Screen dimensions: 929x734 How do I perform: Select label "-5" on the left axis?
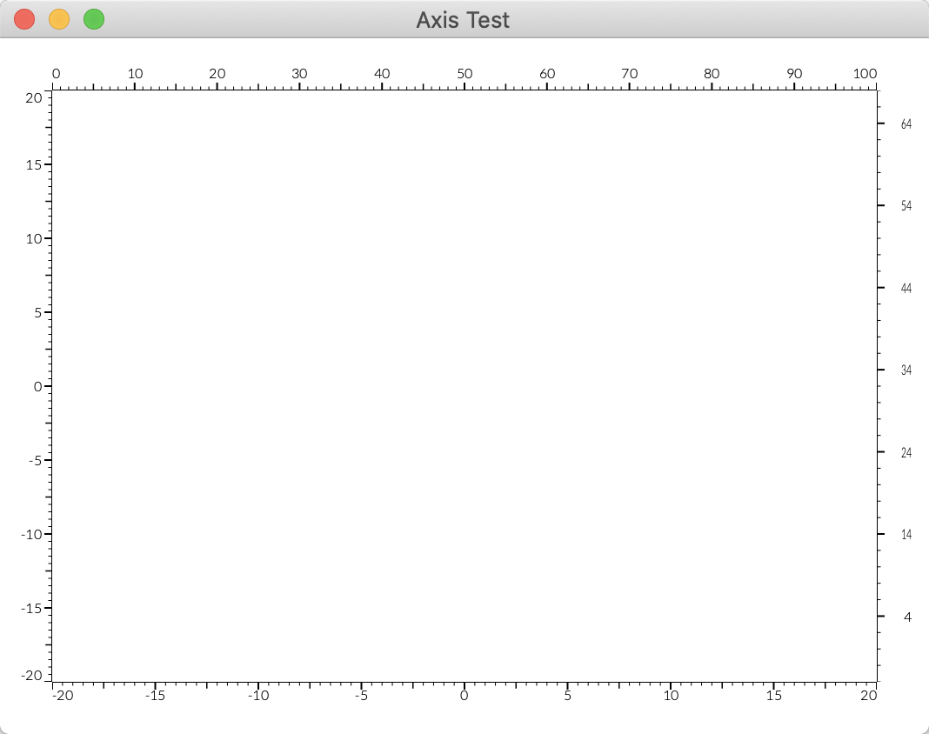[x=36, y=460]
